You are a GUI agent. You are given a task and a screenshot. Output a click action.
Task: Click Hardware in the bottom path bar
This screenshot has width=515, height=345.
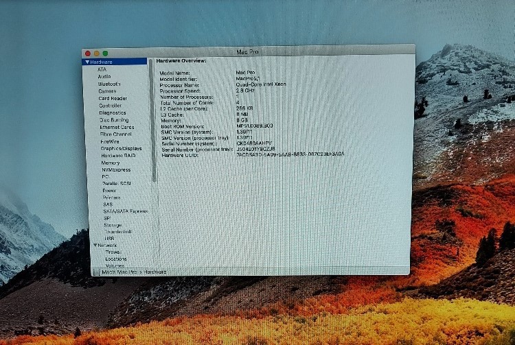[155, 272]
